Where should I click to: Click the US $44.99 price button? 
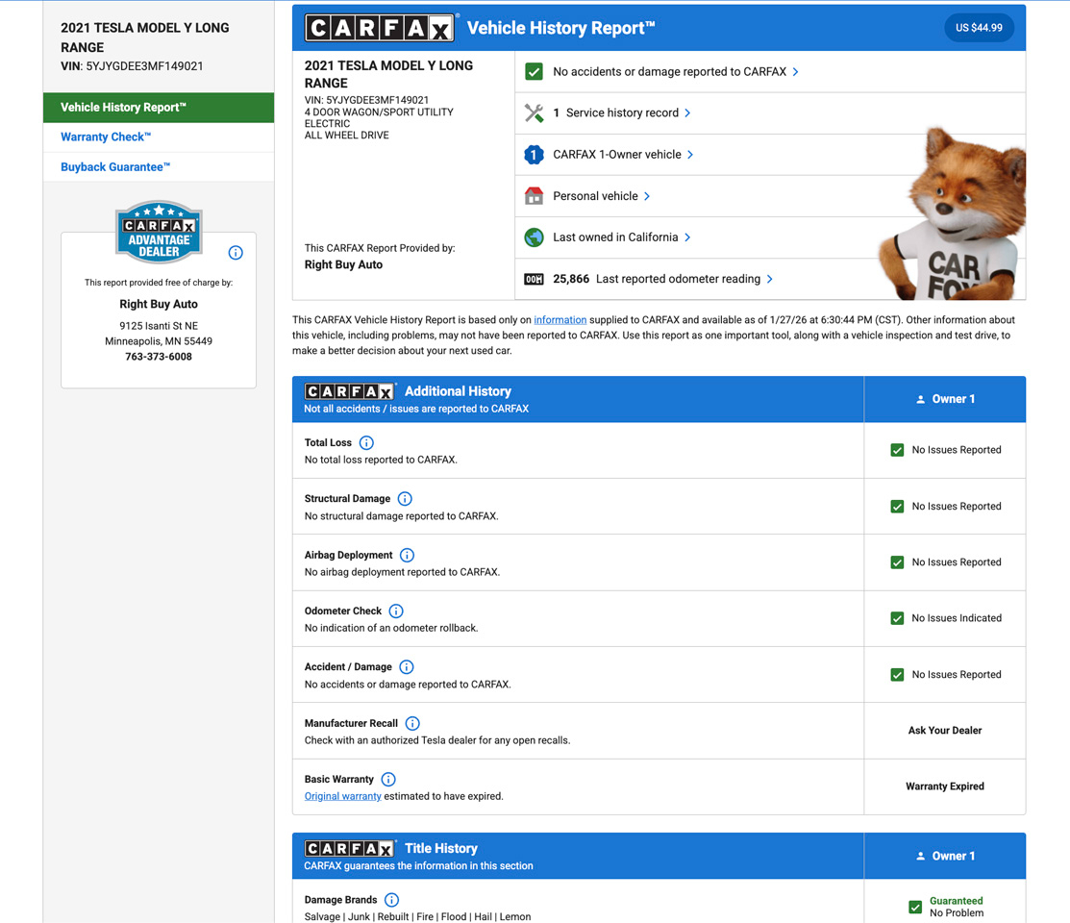coord(979,28)
